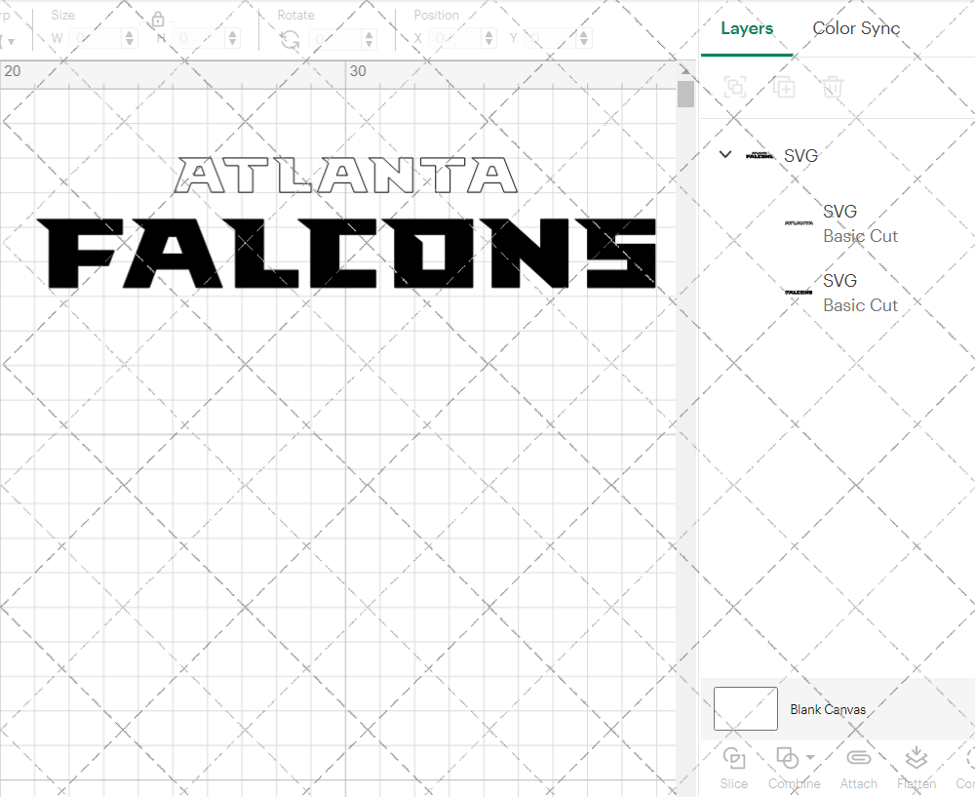Click the Width input field
Screen dimensions: 975x797
pyautogui.click(x=96, y=39)
